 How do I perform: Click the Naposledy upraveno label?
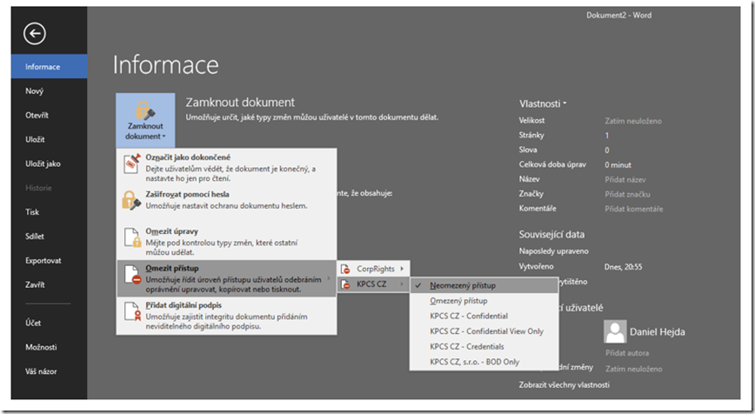click(553, 251)
